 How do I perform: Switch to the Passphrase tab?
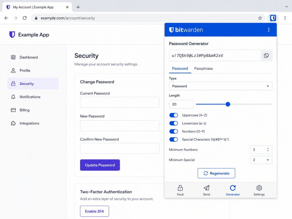[x=203, y=68]
